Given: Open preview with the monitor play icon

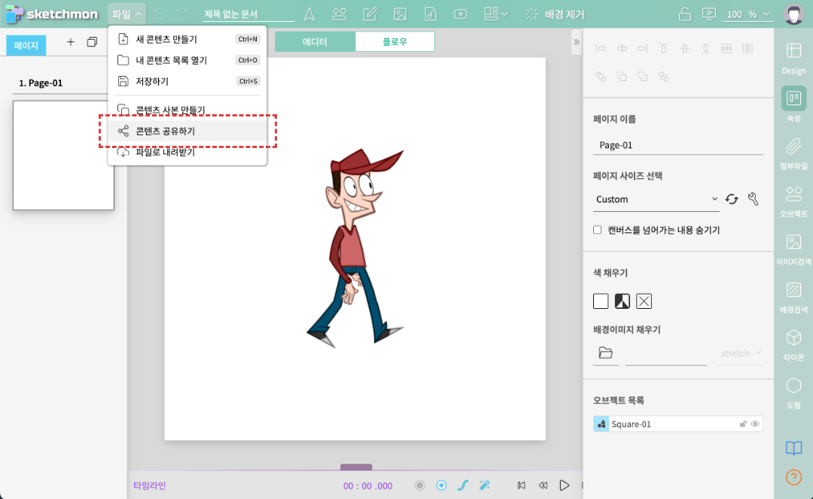Looking at the screenshot, I should pyautogui.click(x=709, y=14).
